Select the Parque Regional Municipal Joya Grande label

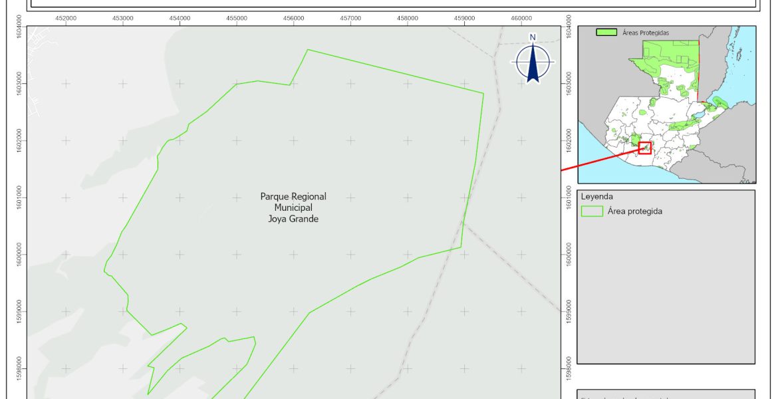click(x=293, y=207)
